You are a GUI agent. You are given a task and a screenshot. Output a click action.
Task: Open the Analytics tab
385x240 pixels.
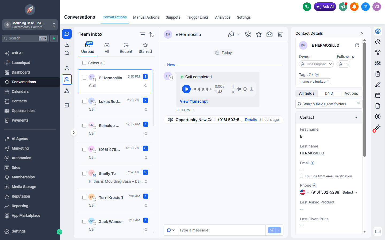(223, 17)
